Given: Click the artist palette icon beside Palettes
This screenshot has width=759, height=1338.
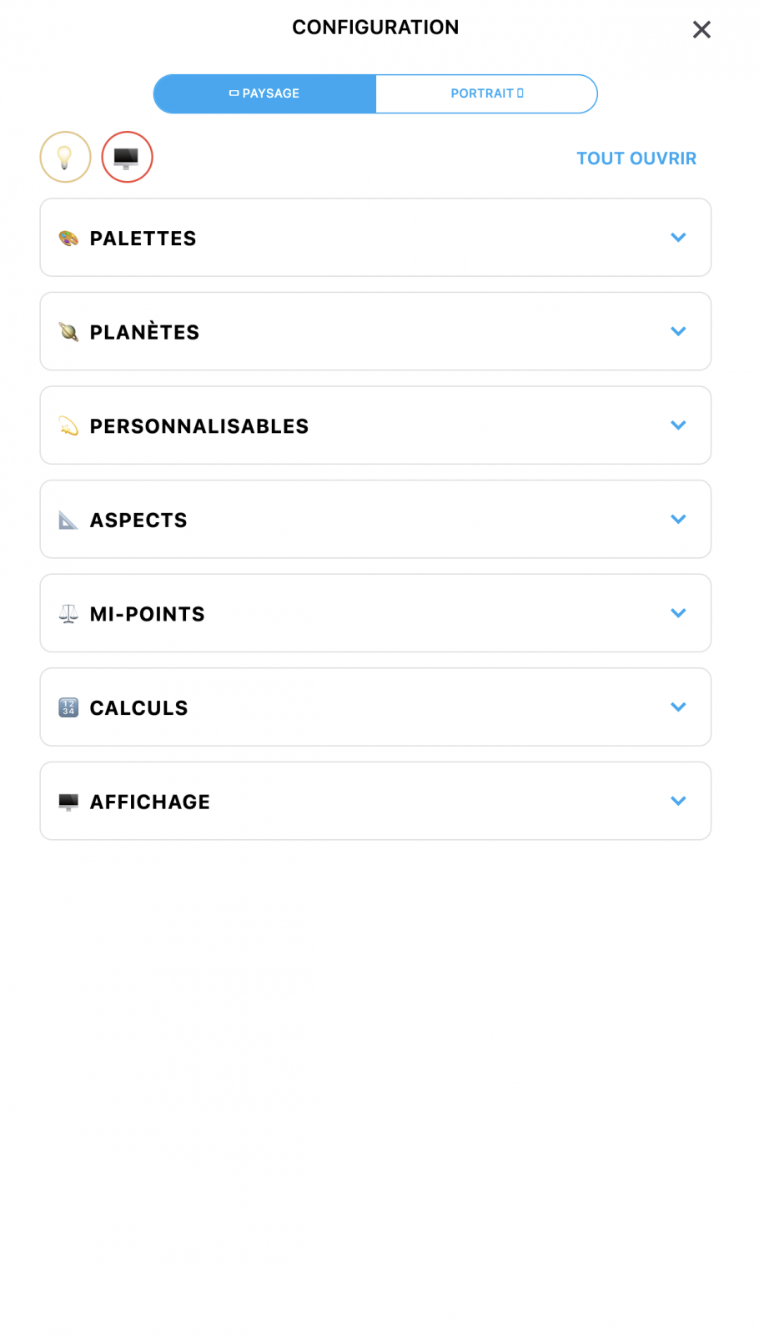Looking at the screenshot, I should [x=68, y=239].
